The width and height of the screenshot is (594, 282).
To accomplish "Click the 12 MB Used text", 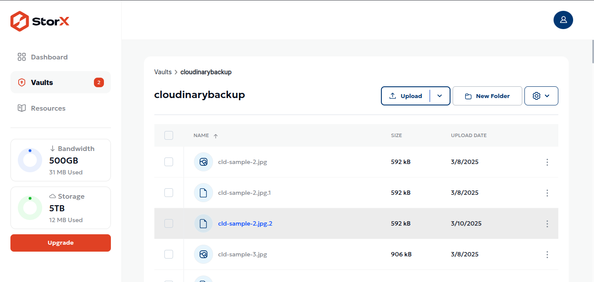I will tap(66, 220).
